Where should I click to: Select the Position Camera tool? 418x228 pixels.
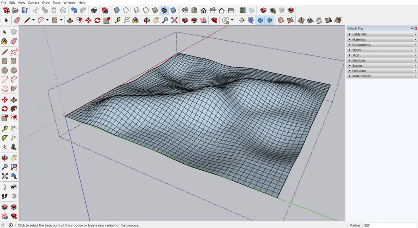[x=5, y=187]
